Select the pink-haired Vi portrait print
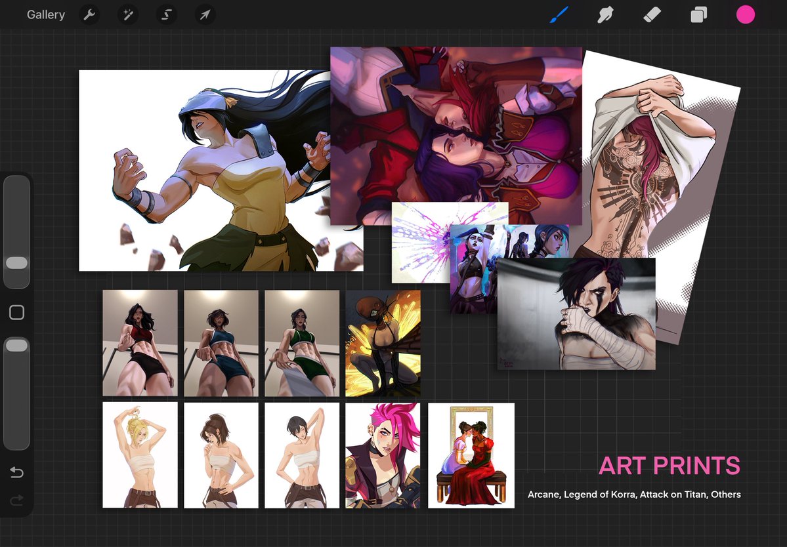The image size is (787, 547). point(383,455)
